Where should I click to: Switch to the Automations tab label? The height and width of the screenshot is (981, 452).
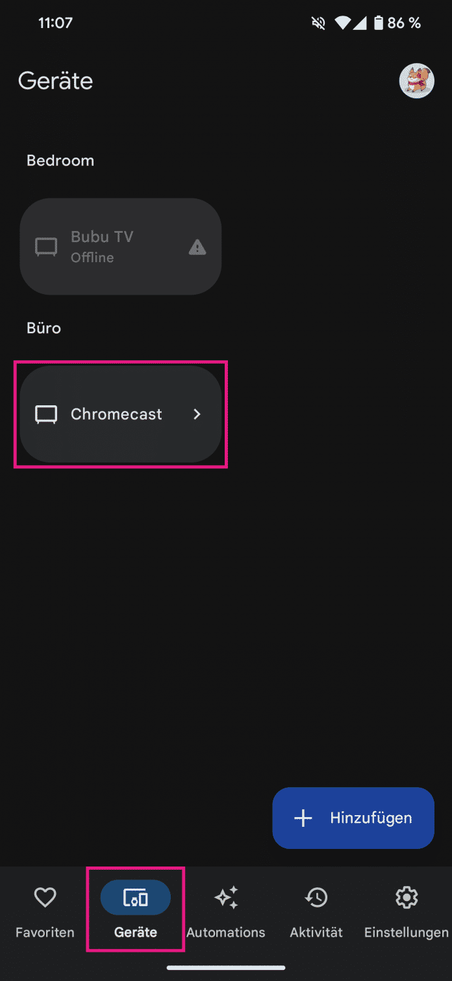[226, 932]
